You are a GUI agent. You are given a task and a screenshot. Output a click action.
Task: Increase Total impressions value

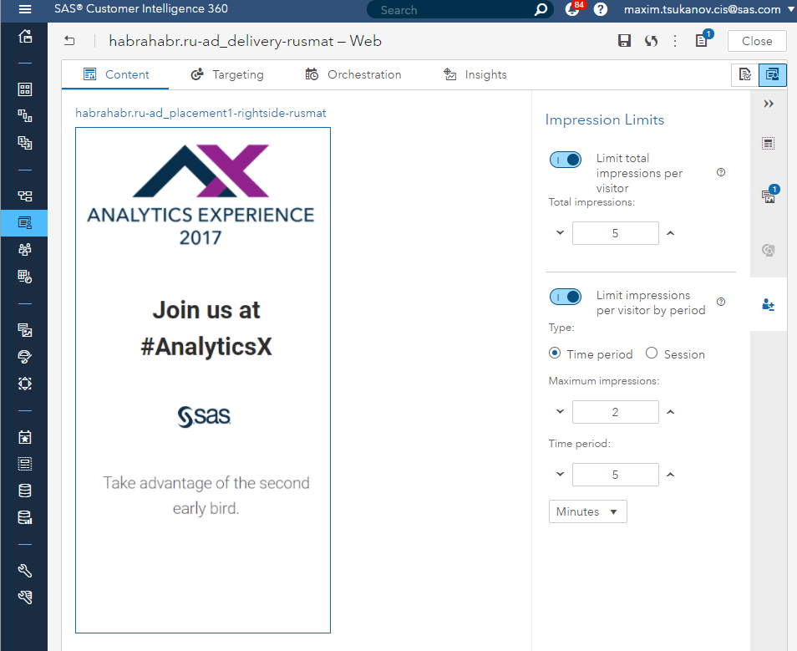pos(671,233)
